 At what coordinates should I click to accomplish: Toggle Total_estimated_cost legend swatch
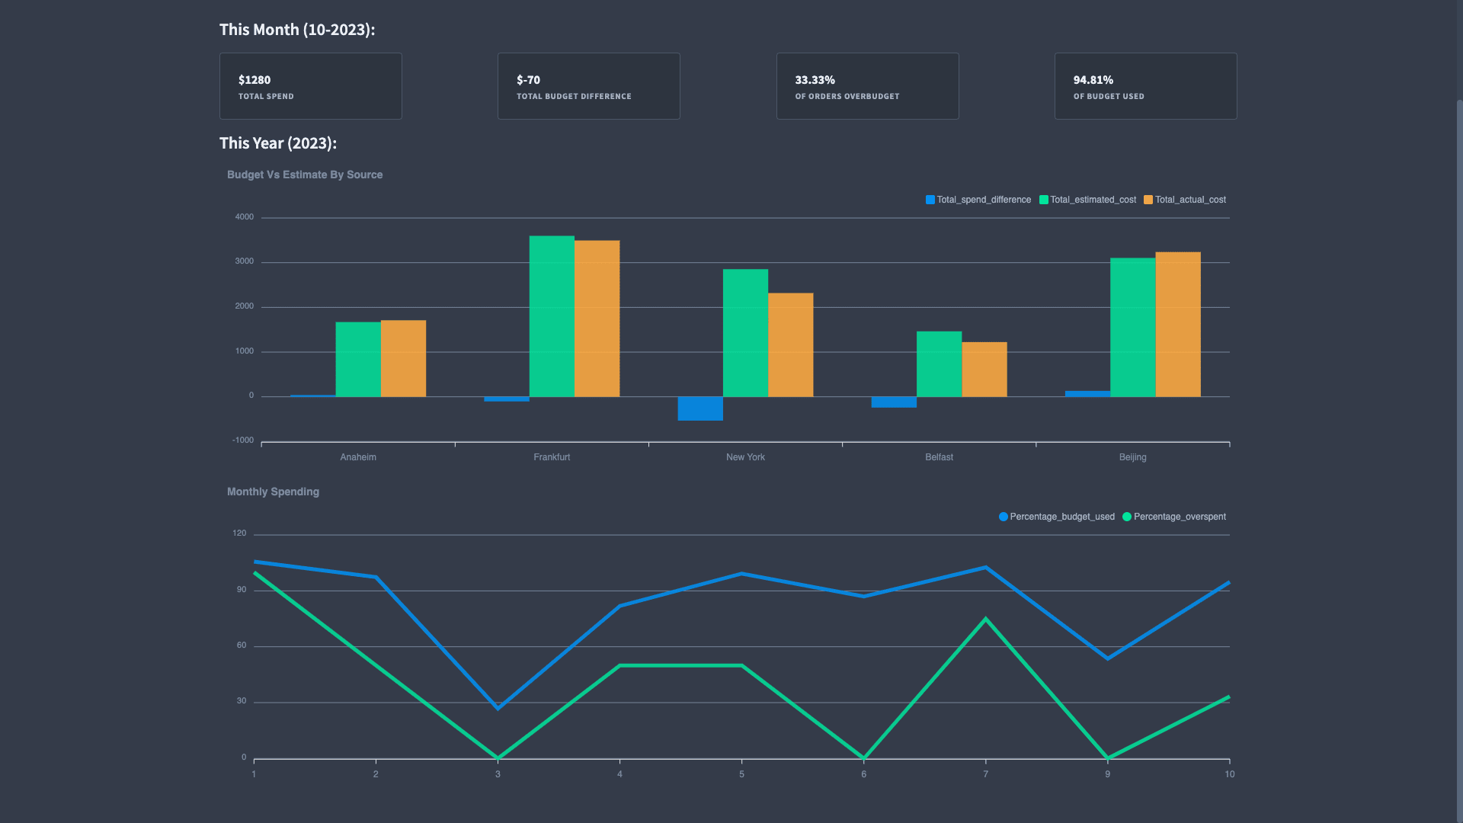[x=1044, y=200]
